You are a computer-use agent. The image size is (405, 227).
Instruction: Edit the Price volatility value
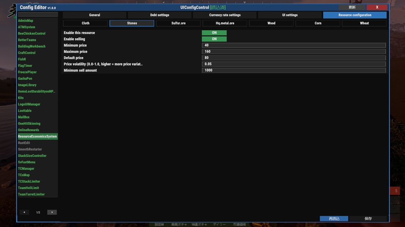[293, 64]
